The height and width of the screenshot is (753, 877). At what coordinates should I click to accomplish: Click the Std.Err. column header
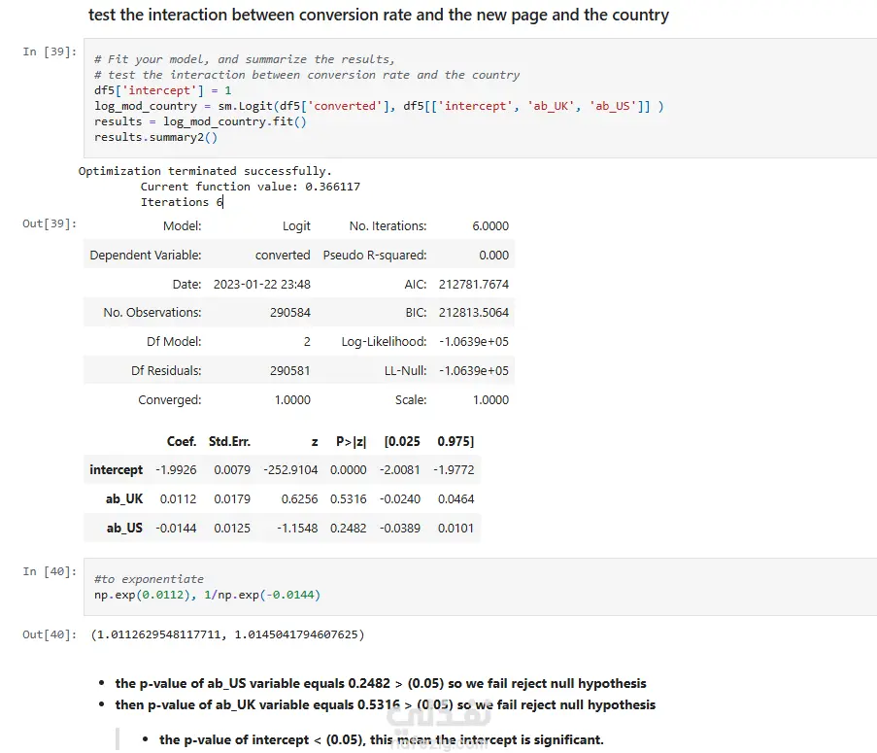(229, 441)
